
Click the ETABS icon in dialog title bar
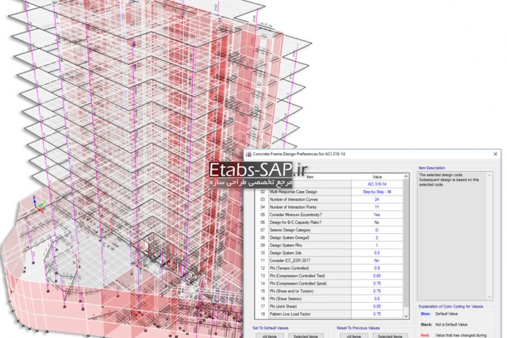(x=249, y=154)
